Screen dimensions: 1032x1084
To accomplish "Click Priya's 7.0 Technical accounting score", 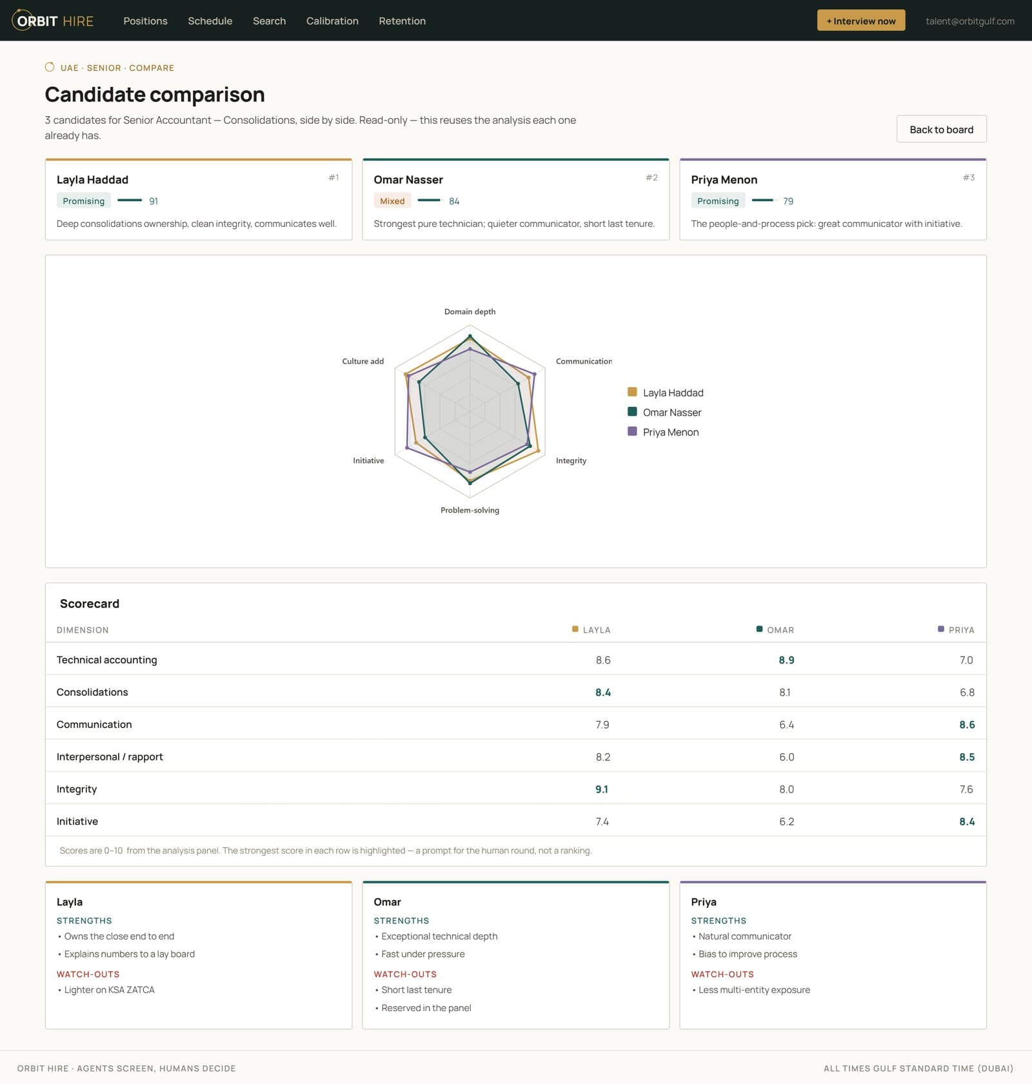I will pos(966,660).
